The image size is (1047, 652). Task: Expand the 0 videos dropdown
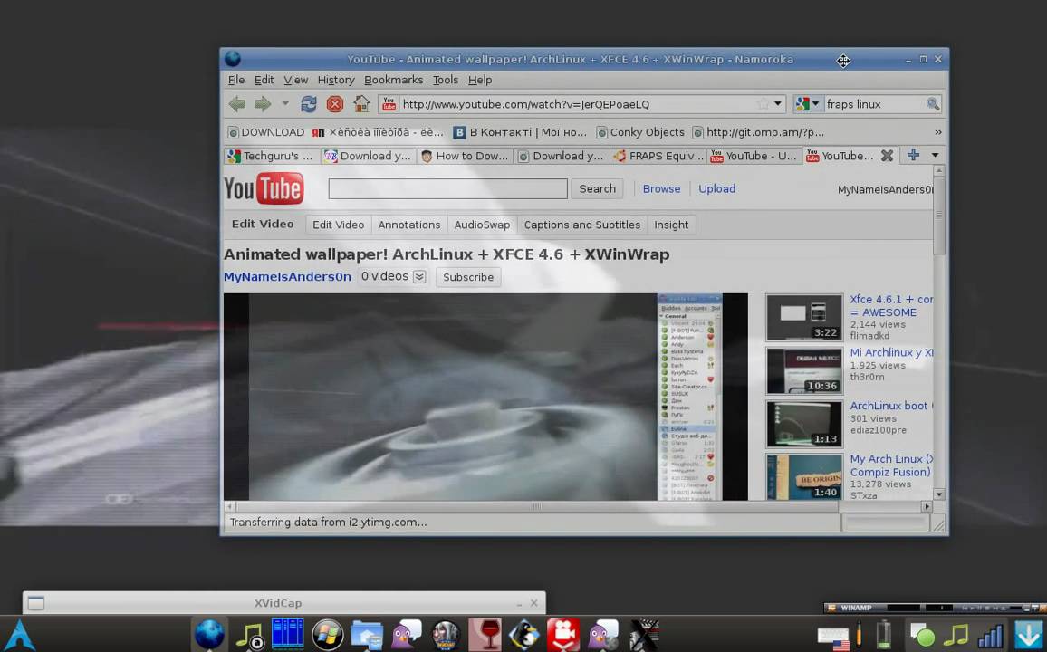[x=419, y=277]
